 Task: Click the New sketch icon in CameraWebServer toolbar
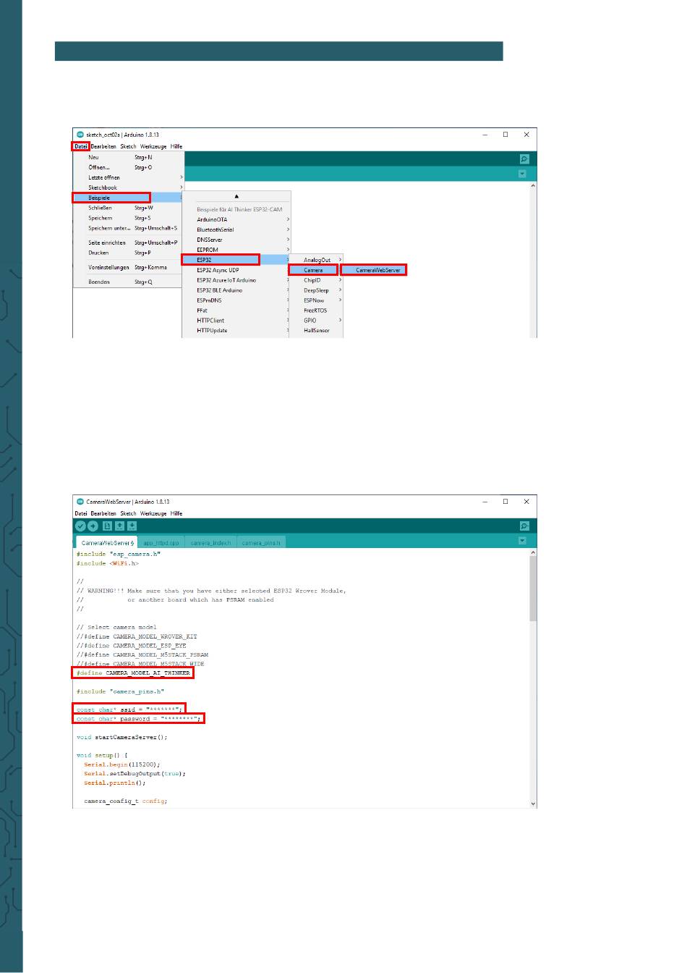(x=107, y=526)
